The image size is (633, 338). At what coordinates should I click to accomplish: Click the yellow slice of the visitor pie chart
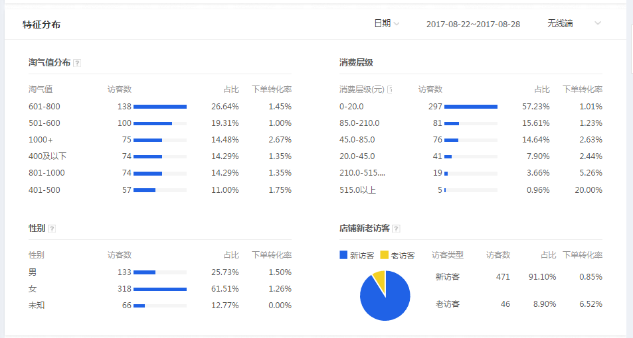(x=379, y=277)
